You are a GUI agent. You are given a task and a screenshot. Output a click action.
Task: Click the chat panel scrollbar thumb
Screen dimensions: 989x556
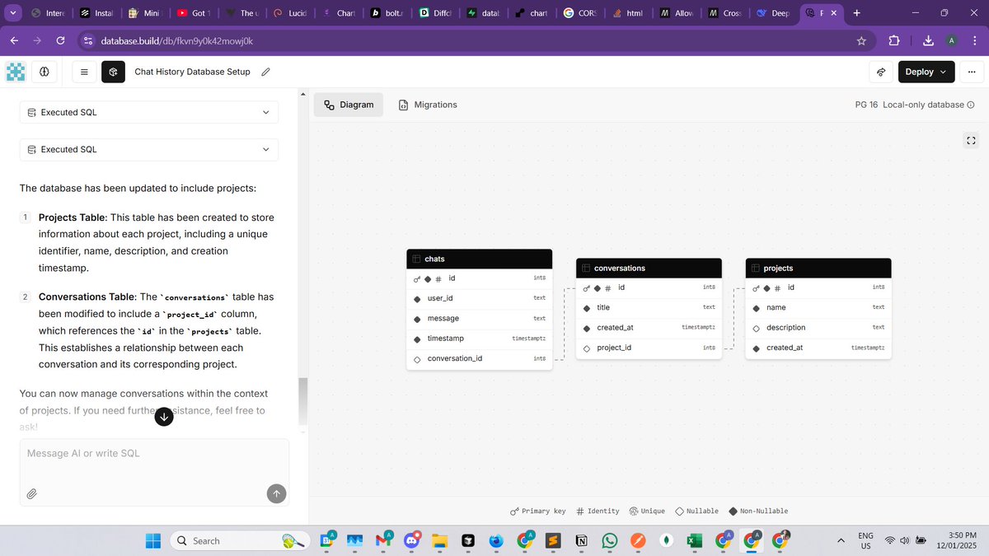click(x=303, y=401)
